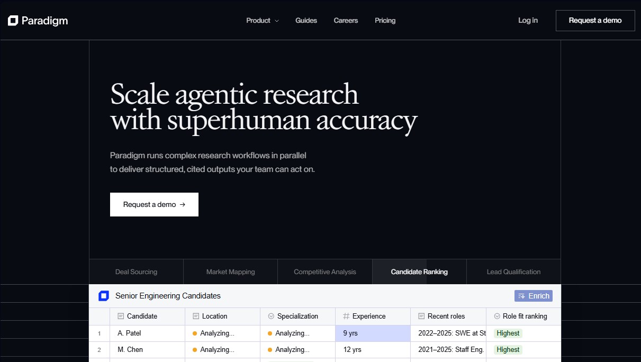Click the Enrich button

[534, 296]
